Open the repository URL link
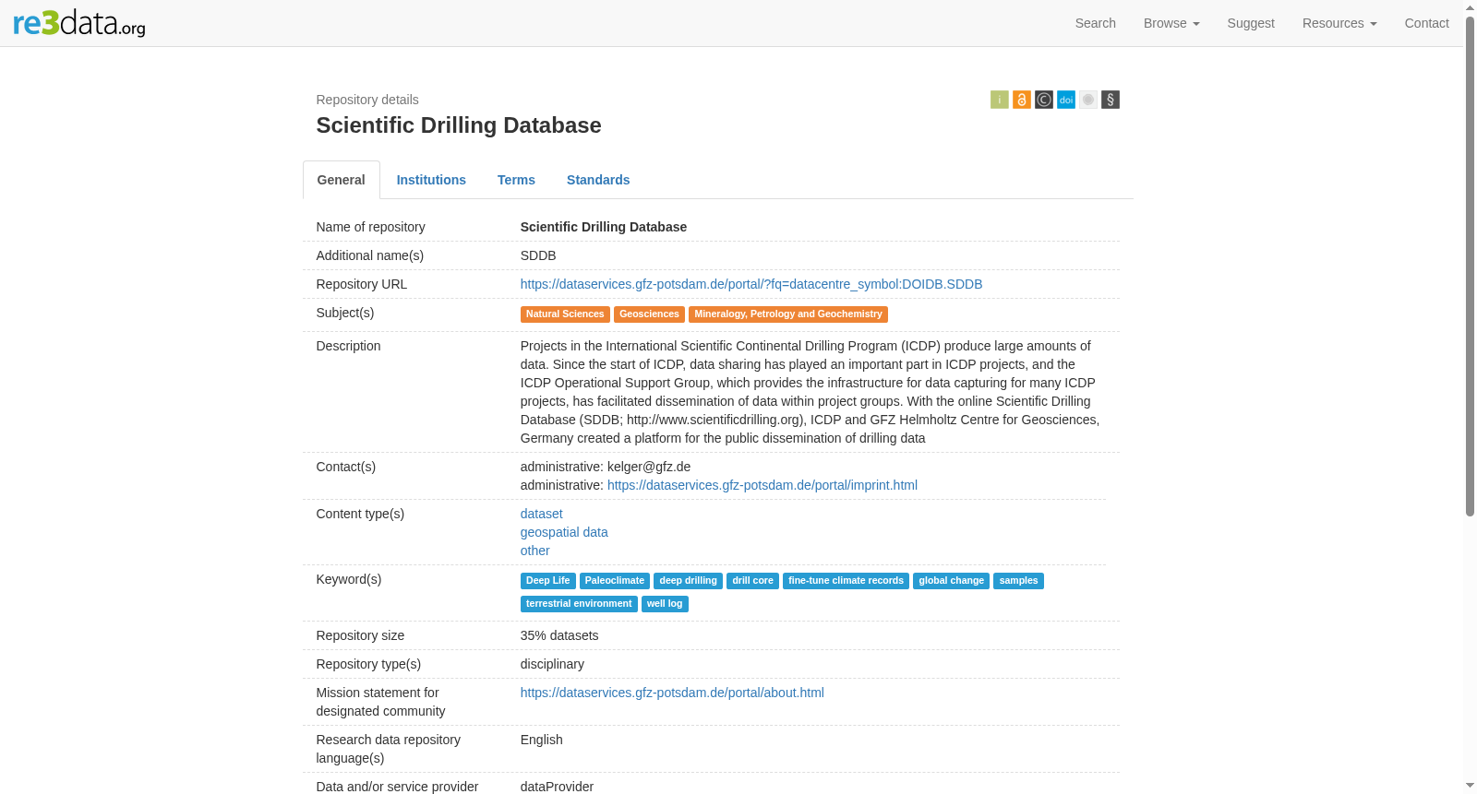The height and width of the screenshot is (794, 1477). [x=751, y=284]
